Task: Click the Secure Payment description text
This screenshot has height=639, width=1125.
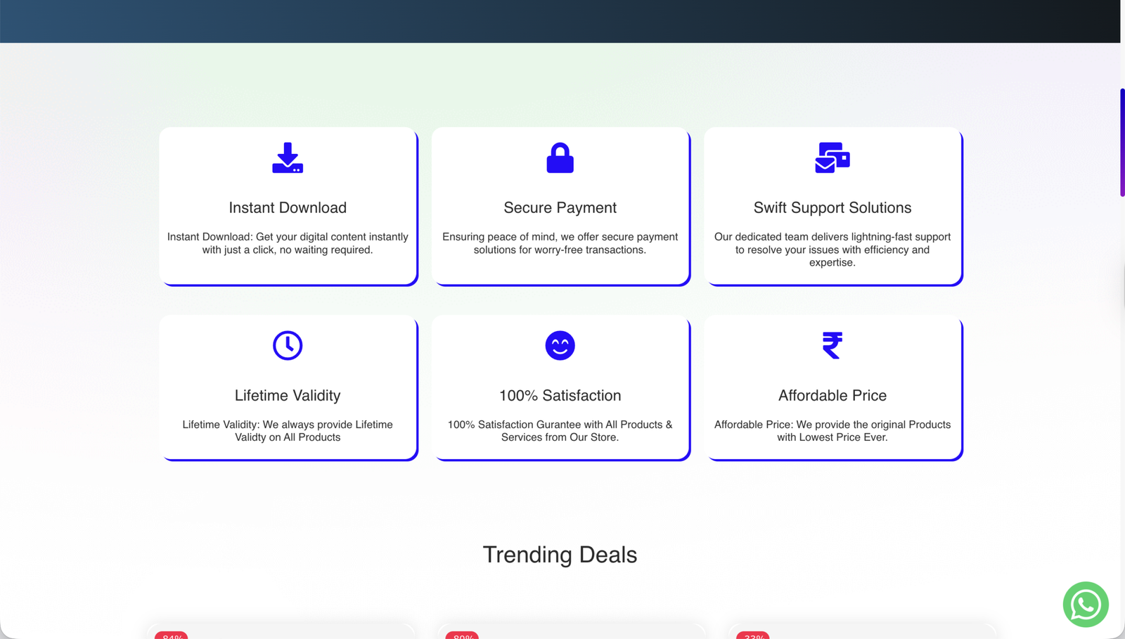Action: 560,243
